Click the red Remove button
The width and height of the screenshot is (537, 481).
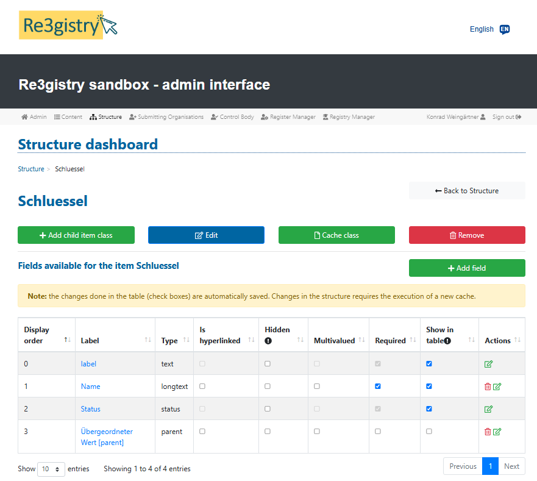(x=466, y=235)
